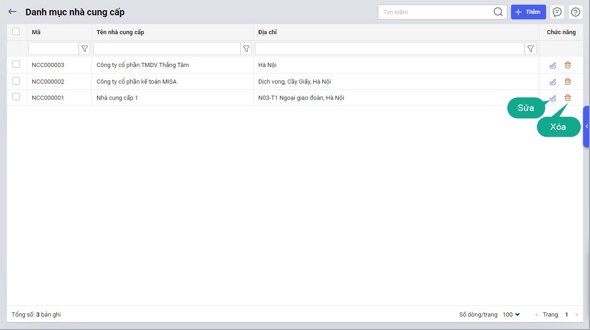Open the feedback chat bubble icon
590x330 pixels.
pyautogui.click(x=557, y=12)
